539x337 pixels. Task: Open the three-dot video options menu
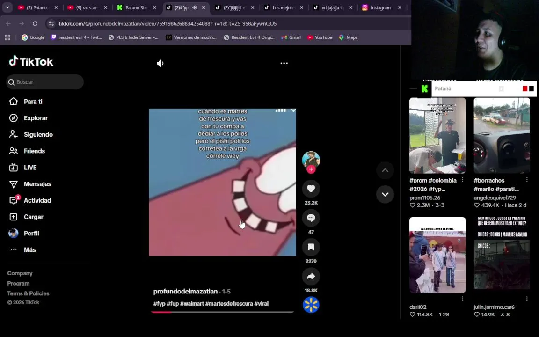pos(284,63)
